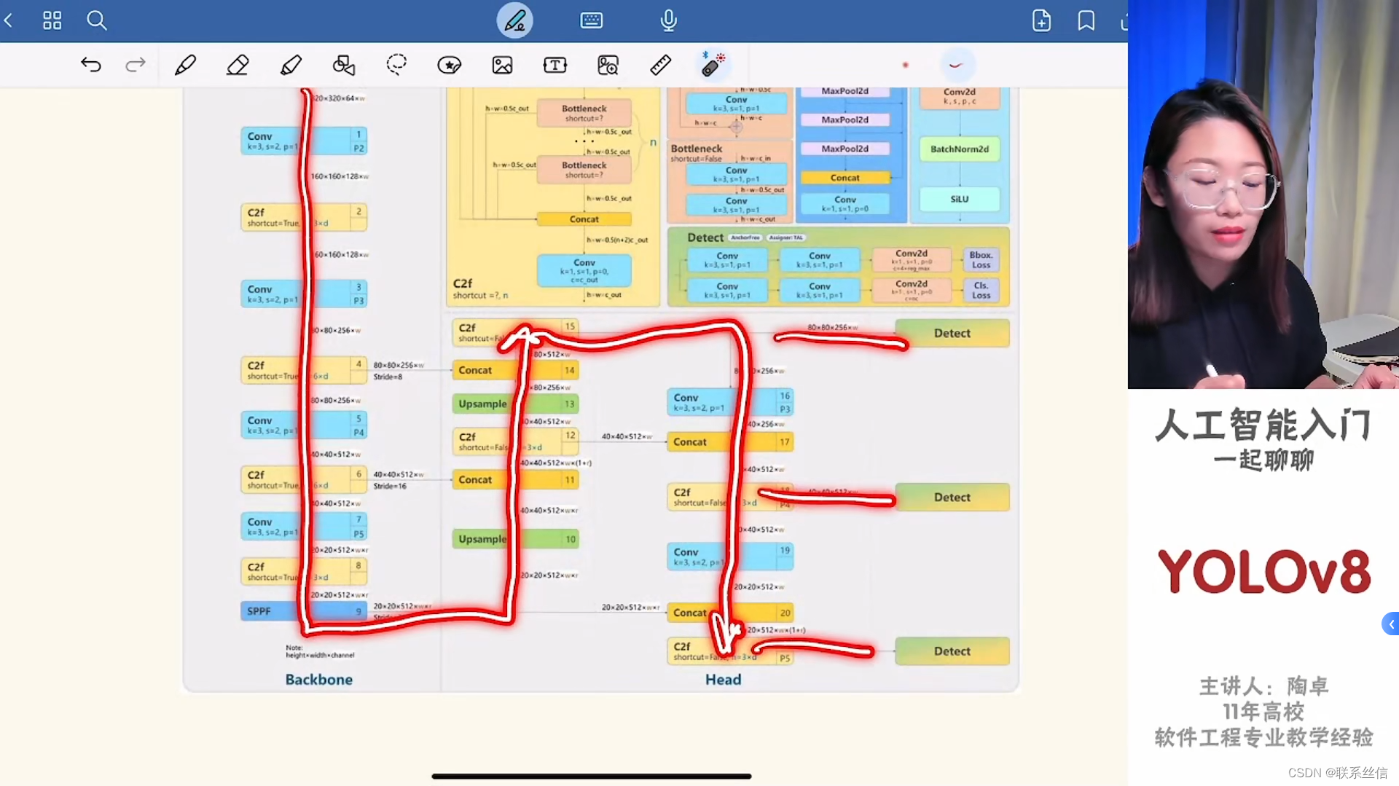
Task: Open the thumbnail grid view
Action: [x=52, y=20]
